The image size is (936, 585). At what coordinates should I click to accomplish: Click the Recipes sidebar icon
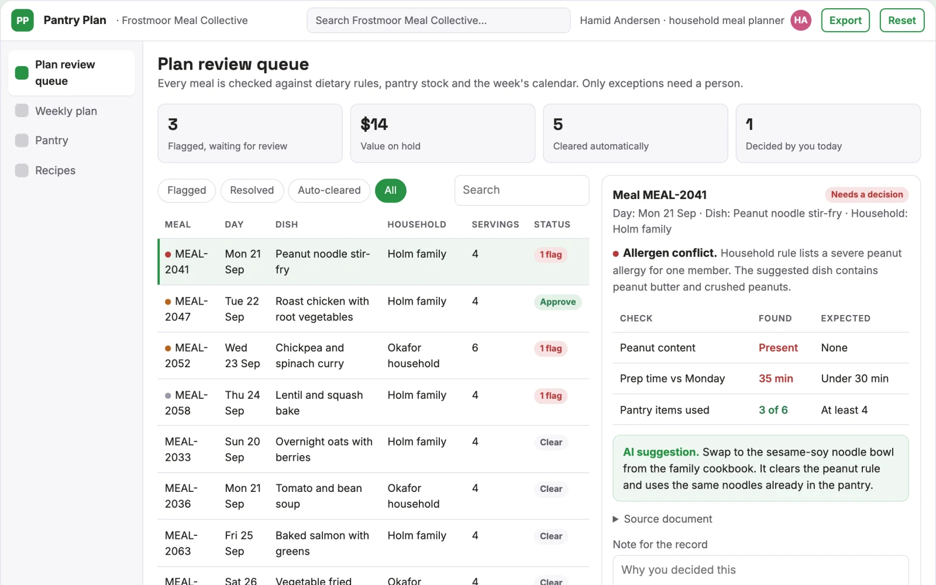[22, 170]
